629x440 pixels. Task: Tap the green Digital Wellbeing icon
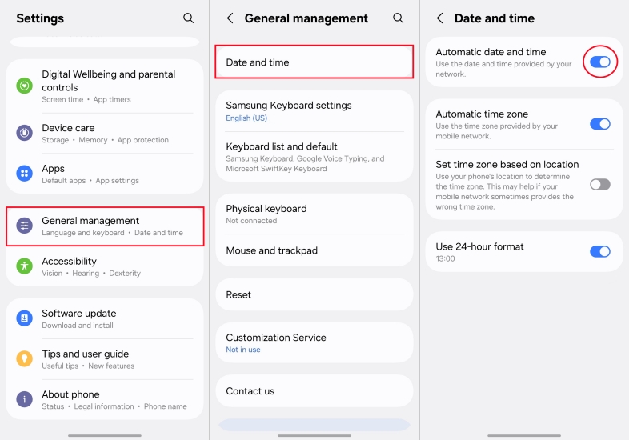[x=25, y=86]
